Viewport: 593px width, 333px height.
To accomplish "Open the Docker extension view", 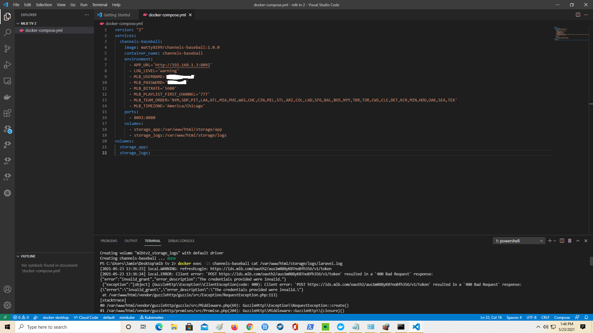I will (x=7, y=97).
